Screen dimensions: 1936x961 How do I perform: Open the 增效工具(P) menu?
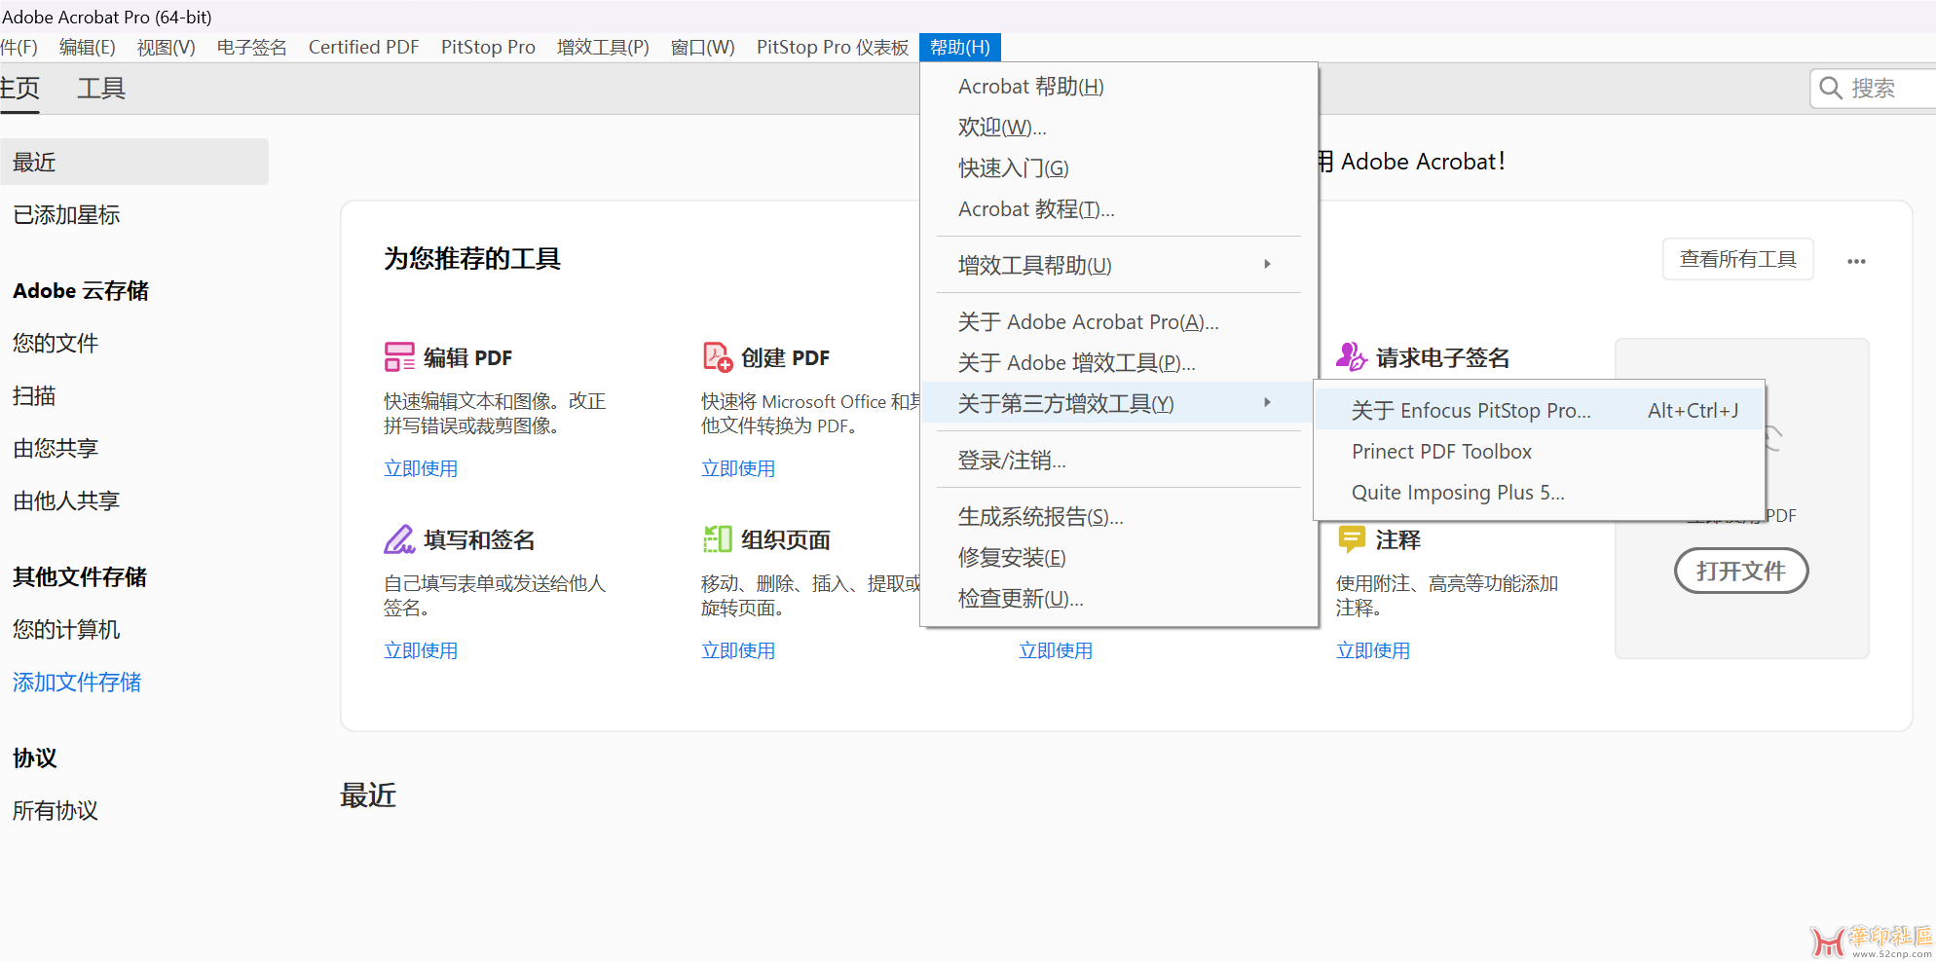click(603, 48)
